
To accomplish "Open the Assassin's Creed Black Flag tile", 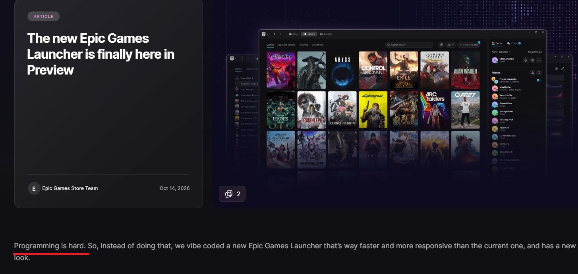I will point(281,150).
